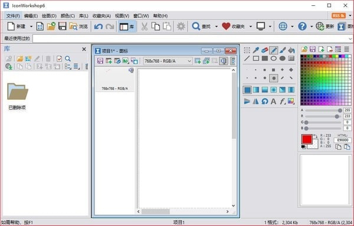Click the 新建 new document button

(17, 27)
